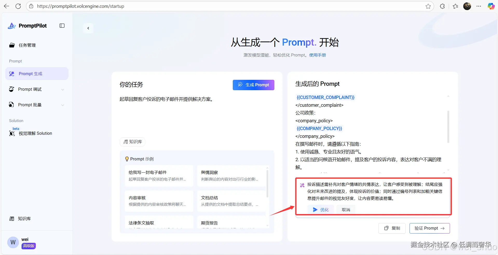This screenshot has width=498, height=255.
Task: Select the Prompt 生成 tool icon
Action: tap(12, 74)
